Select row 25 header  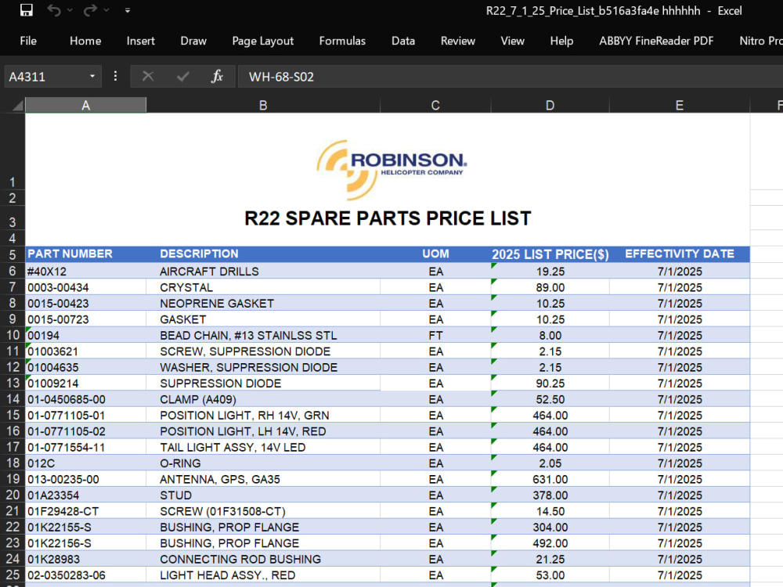[x=13, y=574]
